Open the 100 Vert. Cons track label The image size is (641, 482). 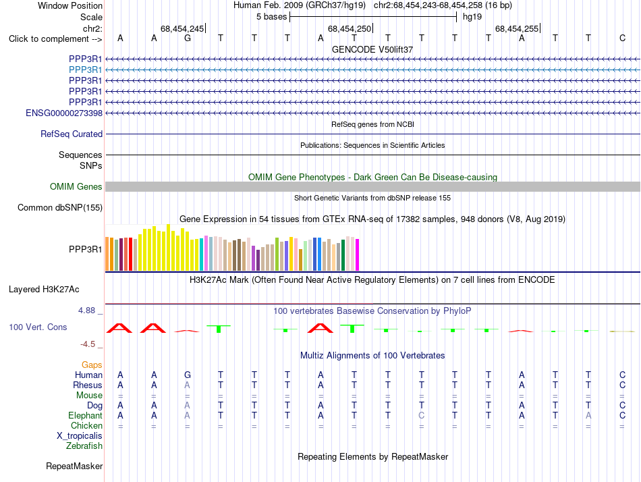click(38, 327)
